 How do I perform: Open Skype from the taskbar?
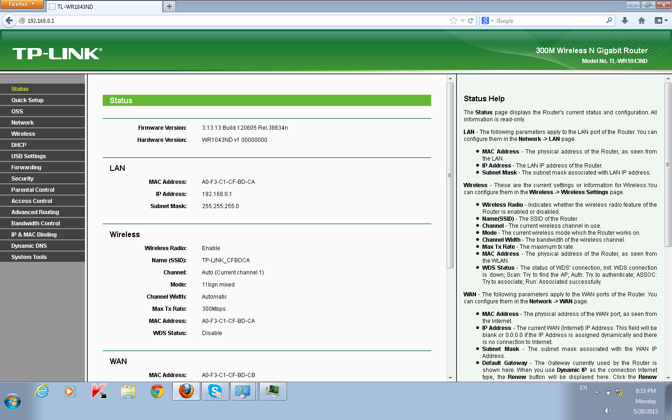coord(215,391)
